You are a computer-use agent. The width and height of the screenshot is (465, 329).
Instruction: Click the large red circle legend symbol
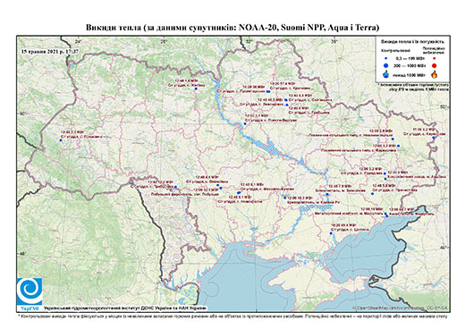click(x=435, y=65)
